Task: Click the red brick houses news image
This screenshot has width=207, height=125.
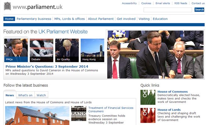Action: point(37,116)
